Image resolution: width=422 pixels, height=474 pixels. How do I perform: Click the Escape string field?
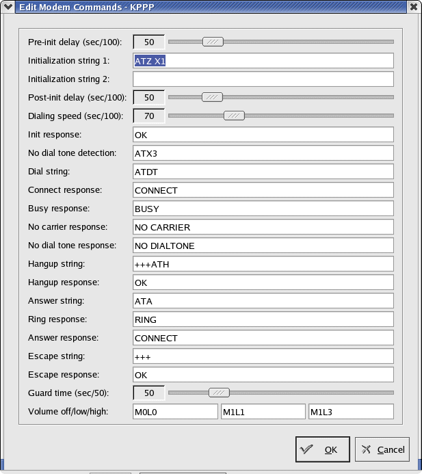263,356
